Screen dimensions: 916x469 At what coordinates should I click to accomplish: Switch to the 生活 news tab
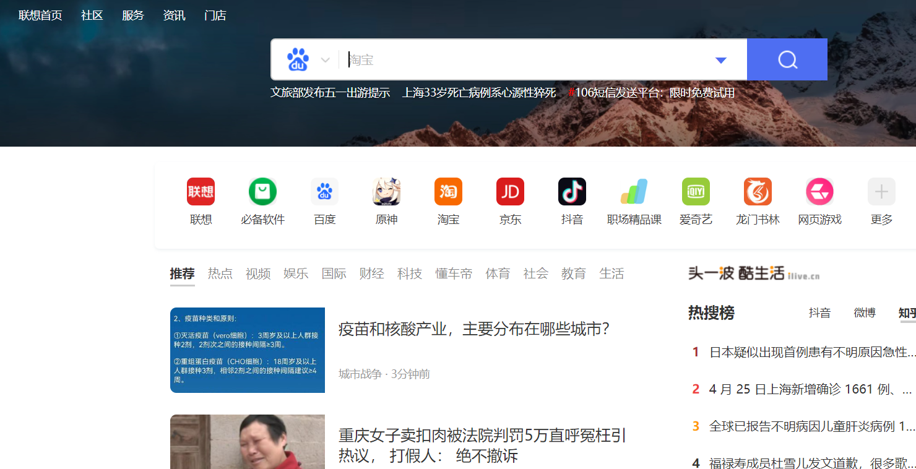click(x=612, y=273)
